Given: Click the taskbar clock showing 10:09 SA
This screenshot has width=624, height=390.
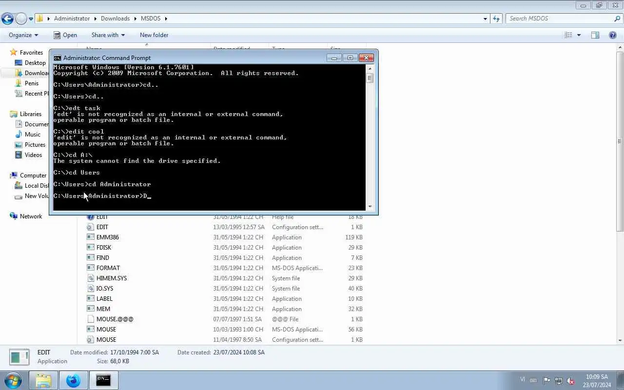Looking at the screenshot, I should [x=597, y=381].
